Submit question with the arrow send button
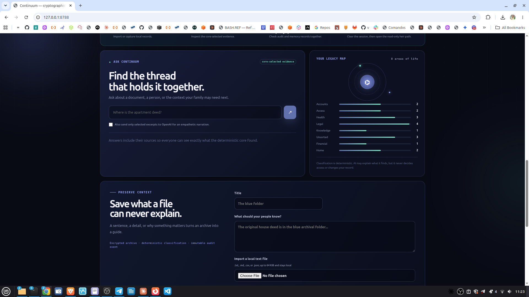The width and height of the screenshot is (529, 297). point(290,112)
